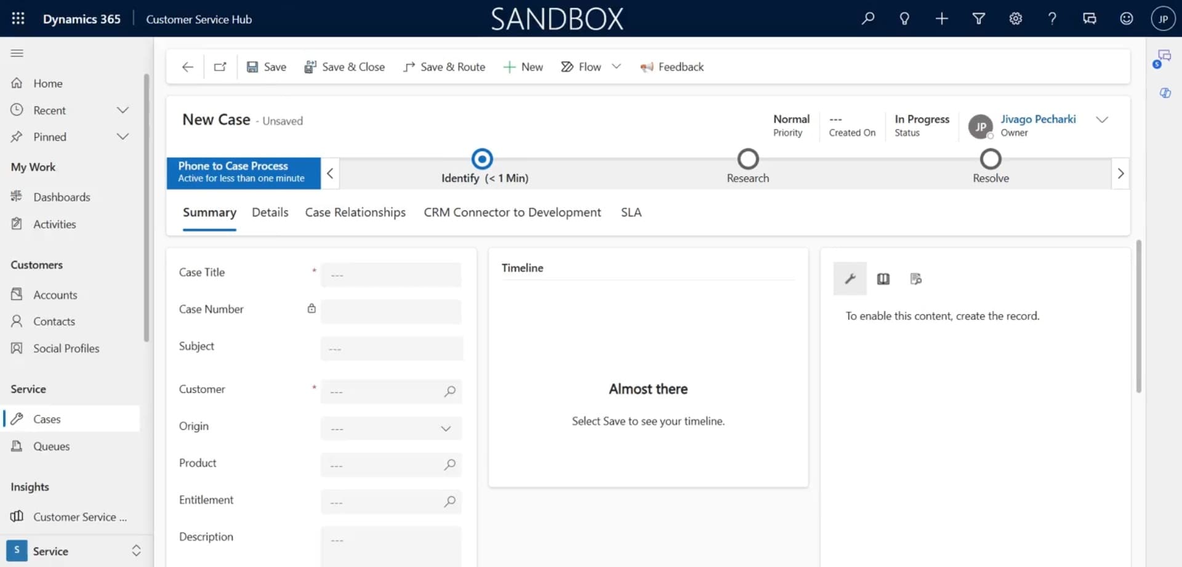Collapse the site map hamburger menu
The height and width of the screenshot is (567, 1182).
(17, 54)
